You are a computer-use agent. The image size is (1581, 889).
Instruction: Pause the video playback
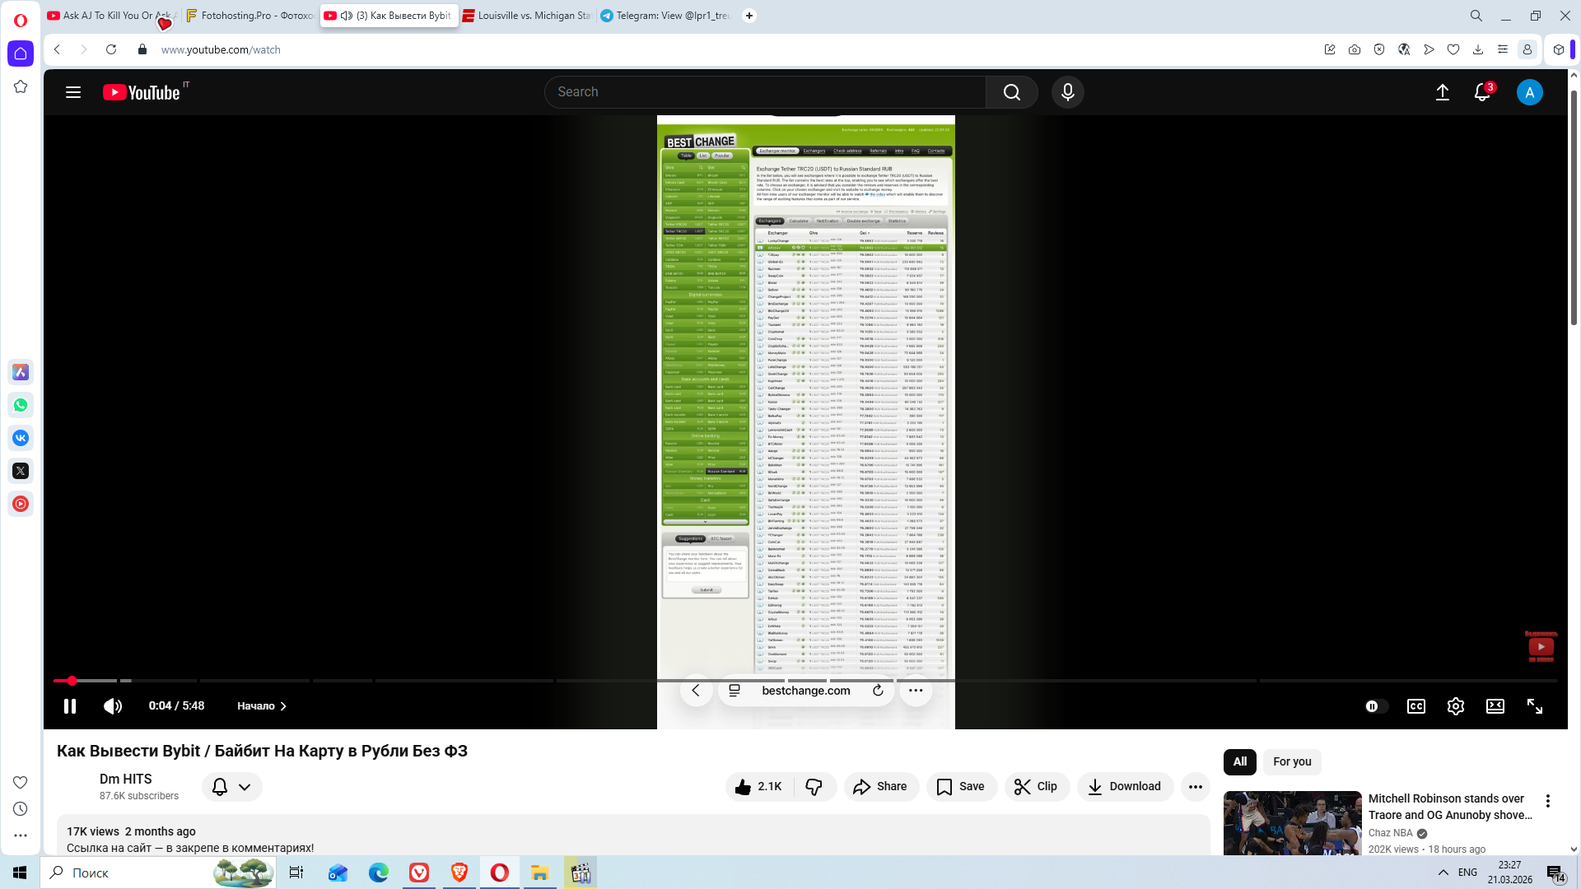click(70, 706)
